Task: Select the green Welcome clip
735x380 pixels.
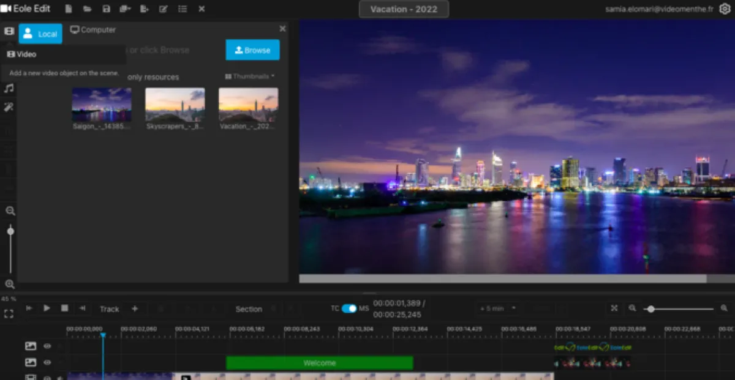Action: point(320,363)
